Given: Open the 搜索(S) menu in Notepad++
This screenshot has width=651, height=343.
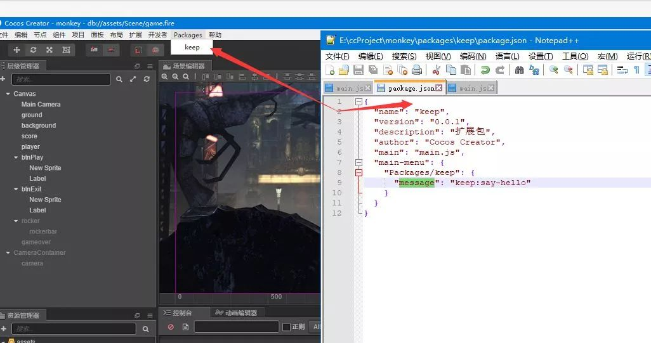Looking at the screenshot, I should [404, 56].
